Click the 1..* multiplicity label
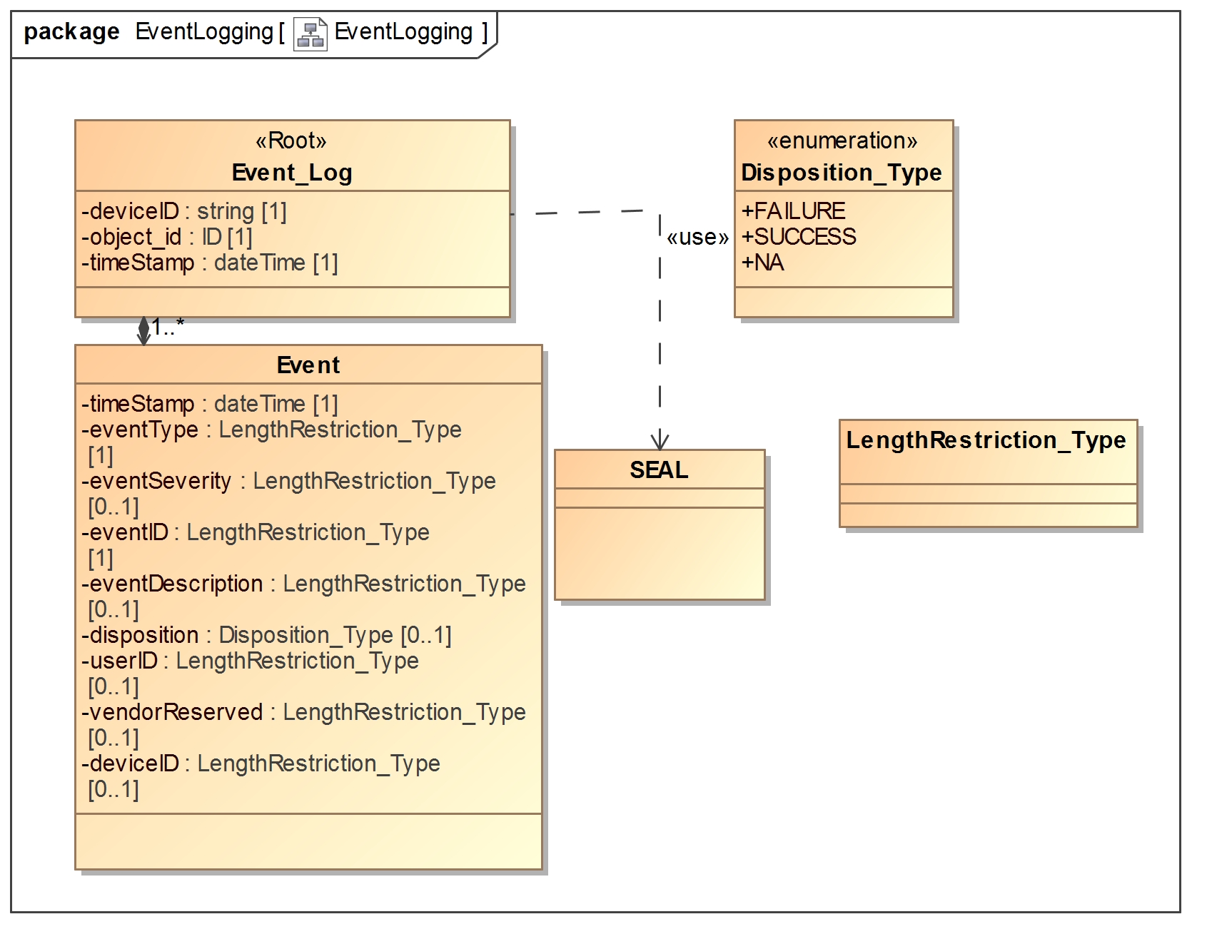The width and height of the screenshot is (1212, 944). [168, 328]
